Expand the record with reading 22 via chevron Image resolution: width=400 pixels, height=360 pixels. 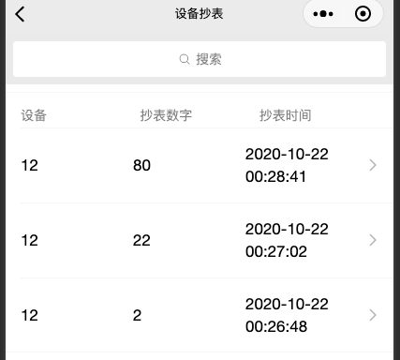pos(373,240)
